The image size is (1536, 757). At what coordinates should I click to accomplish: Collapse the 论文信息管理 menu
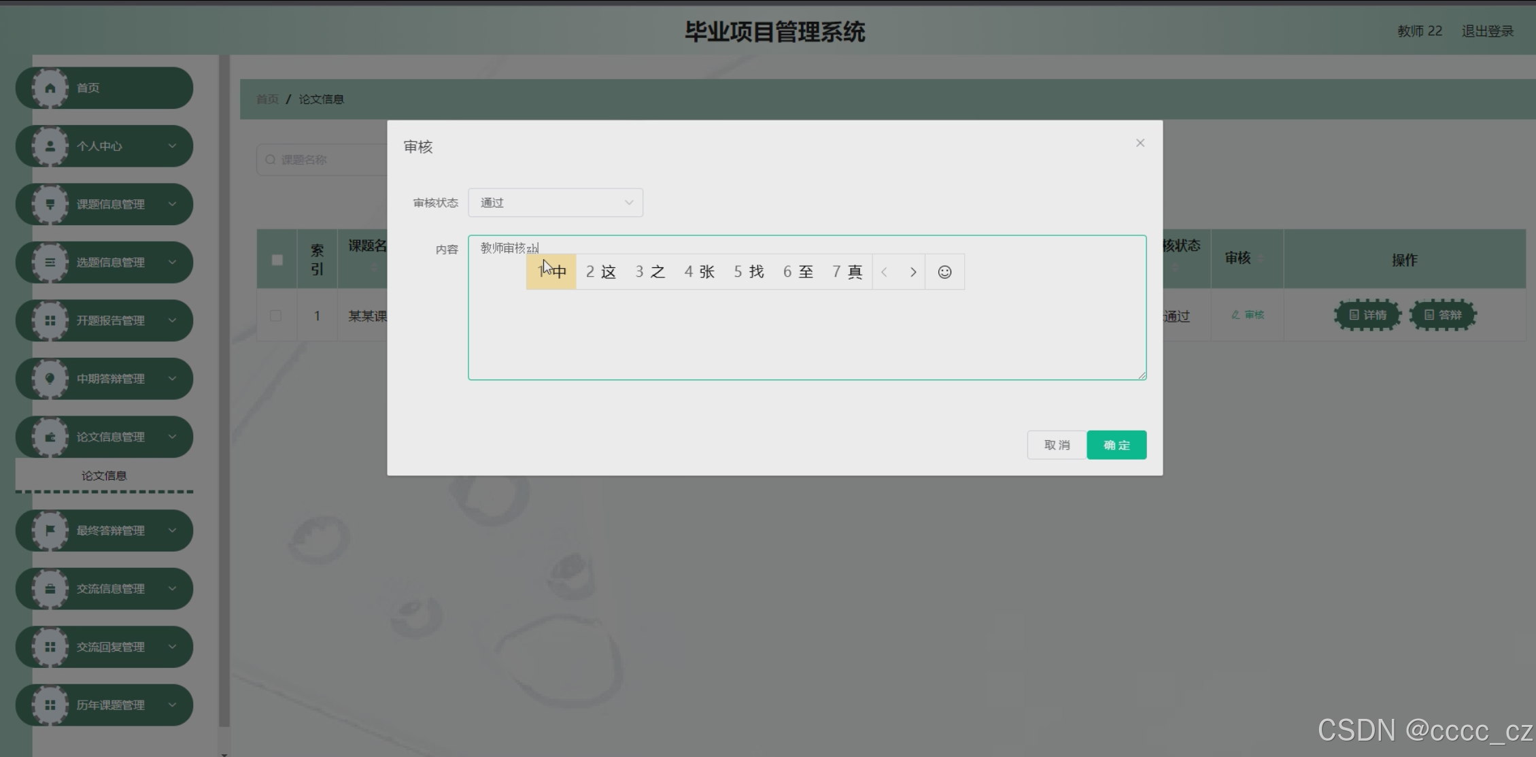pos(110,437)
